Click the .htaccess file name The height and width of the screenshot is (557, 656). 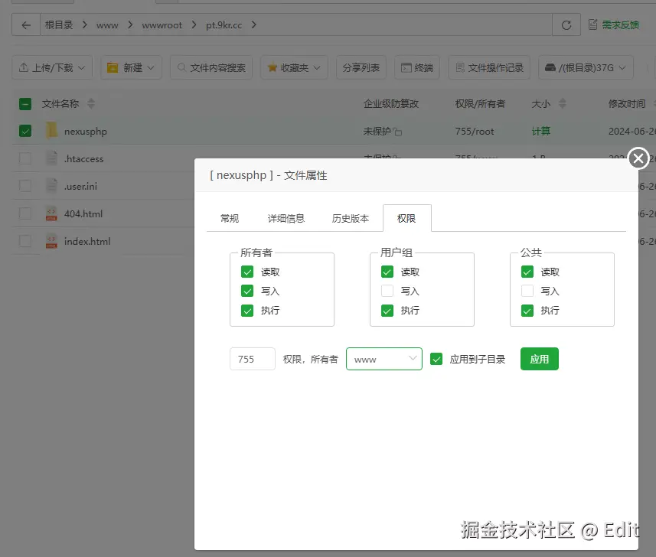83,159
